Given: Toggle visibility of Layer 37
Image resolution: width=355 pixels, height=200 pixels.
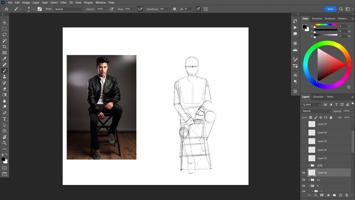Looking at the screenshot, I should [303, 124].
